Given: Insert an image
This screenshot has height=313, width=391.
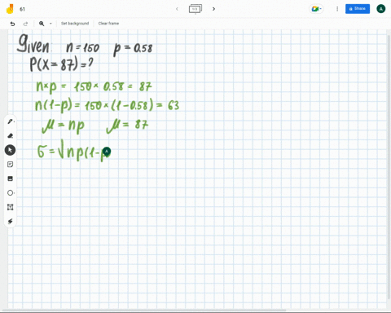Looking at the screenshot, I should [x=11, y=179].
